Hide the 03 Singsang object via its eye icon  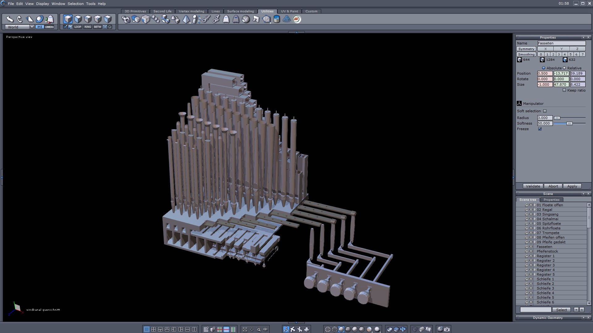coord(531,214)
